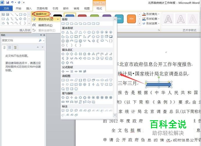Choose the quad arrow shape

click(x=89, y=54)
